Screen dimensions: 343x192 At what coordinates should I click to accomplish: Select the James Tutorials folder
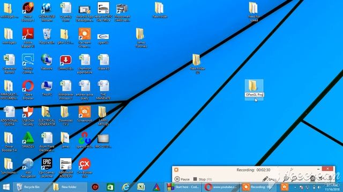[x=140, y=37]
